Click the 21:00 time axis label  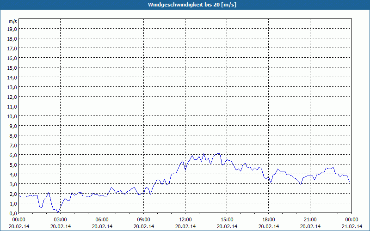[310, 220]
